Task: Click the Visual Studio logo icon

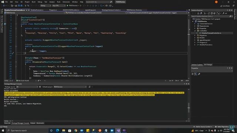Action: [x=3, y=2]
